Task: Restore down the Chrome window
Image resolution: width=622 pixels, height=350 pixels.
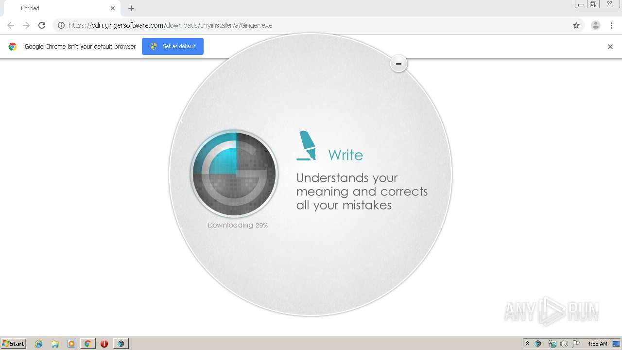Action: coord(593,4)
